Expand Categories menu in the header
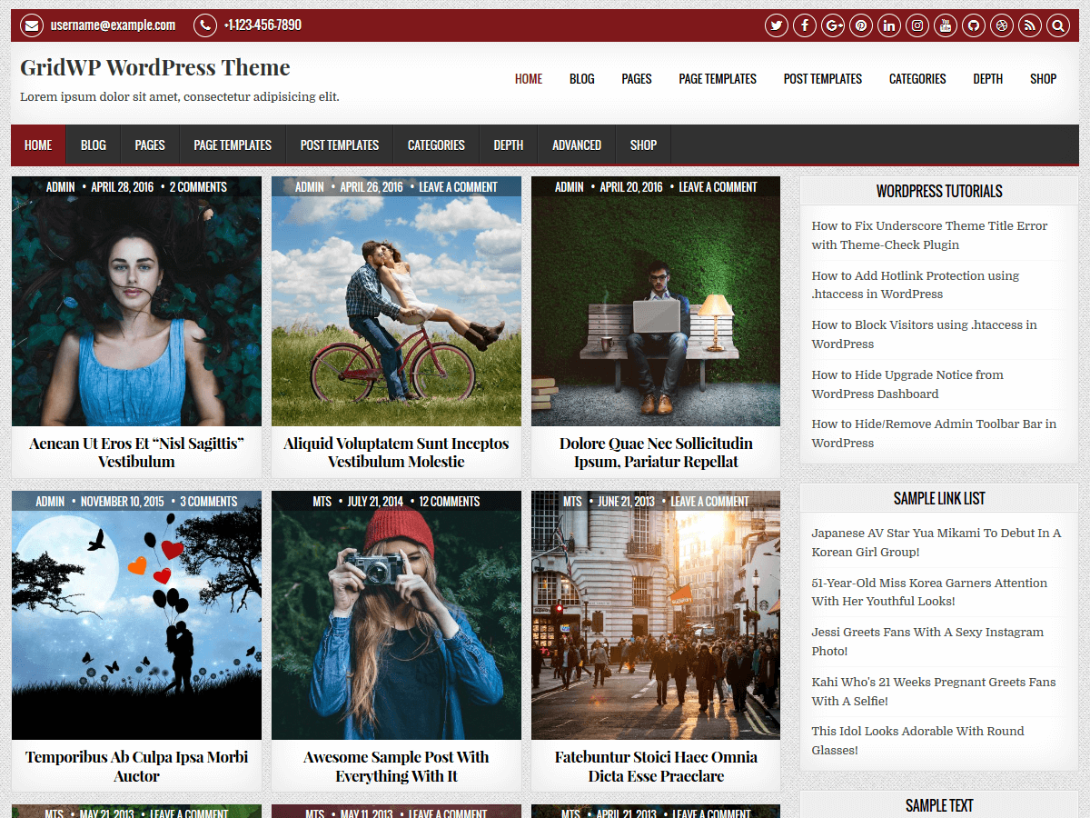 click(917, 79)
